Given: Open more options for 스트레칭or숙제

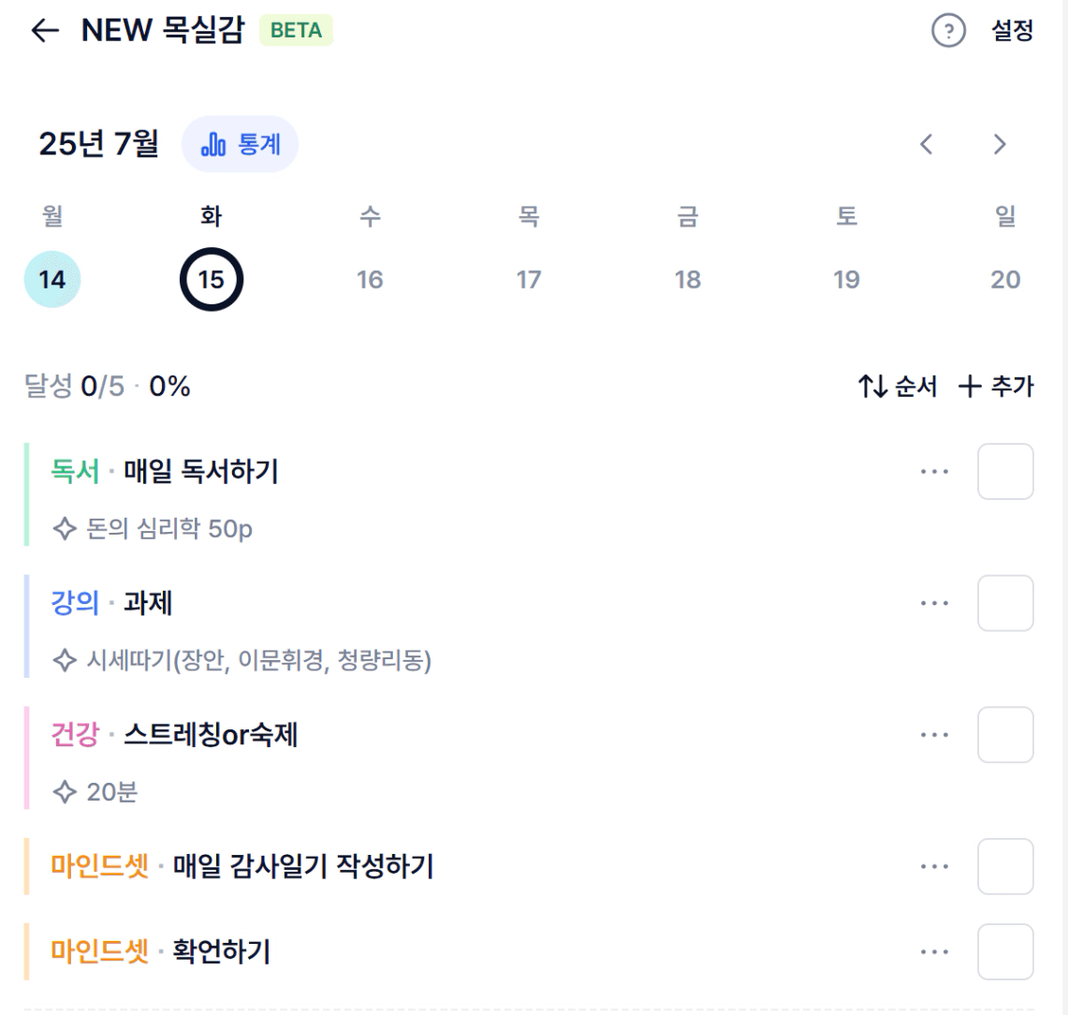Looking at the screenshot, I should click(934, 734).
